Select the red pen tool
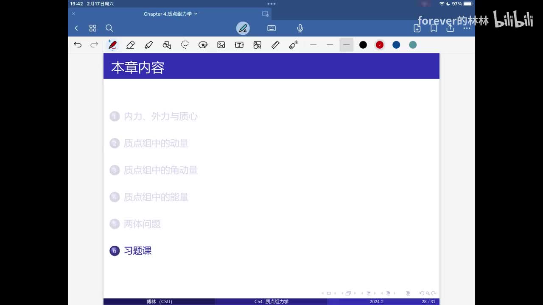Screen dimensions: 543x305 pyautogui.click(x=112, y=44)
